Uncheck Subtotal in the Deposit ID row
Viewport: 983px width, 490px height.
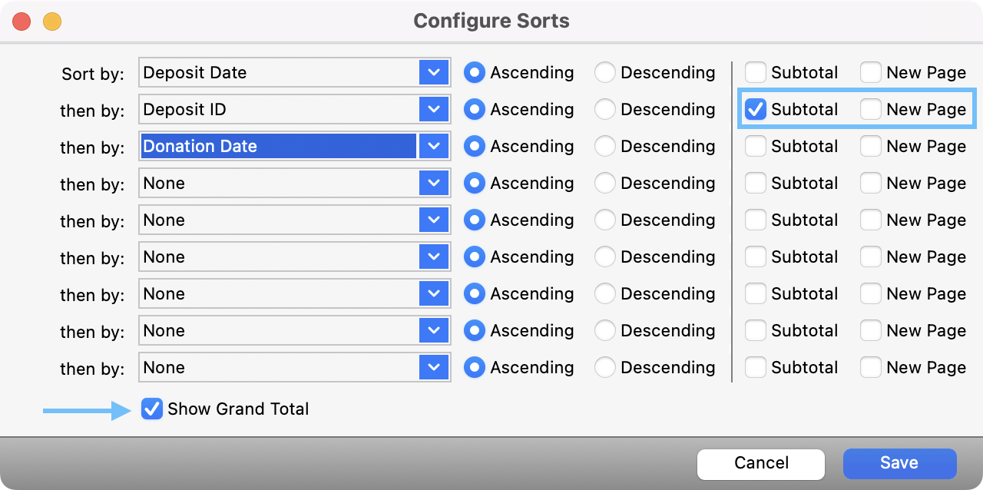(756, 110)
